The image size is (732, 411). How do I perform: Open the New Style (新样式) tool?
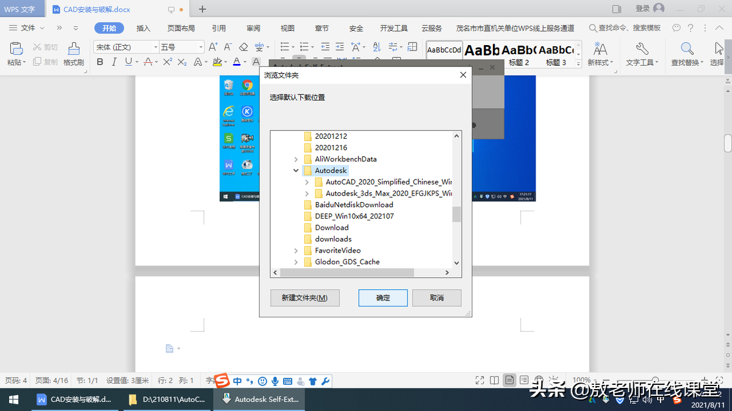(600, 54)
